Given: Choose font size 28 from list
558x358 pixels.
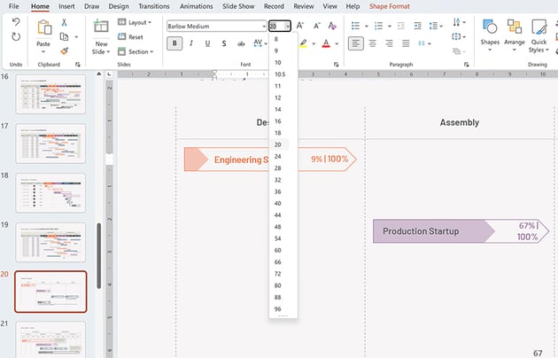Looking at the screenshot, I should click(278, 167).
